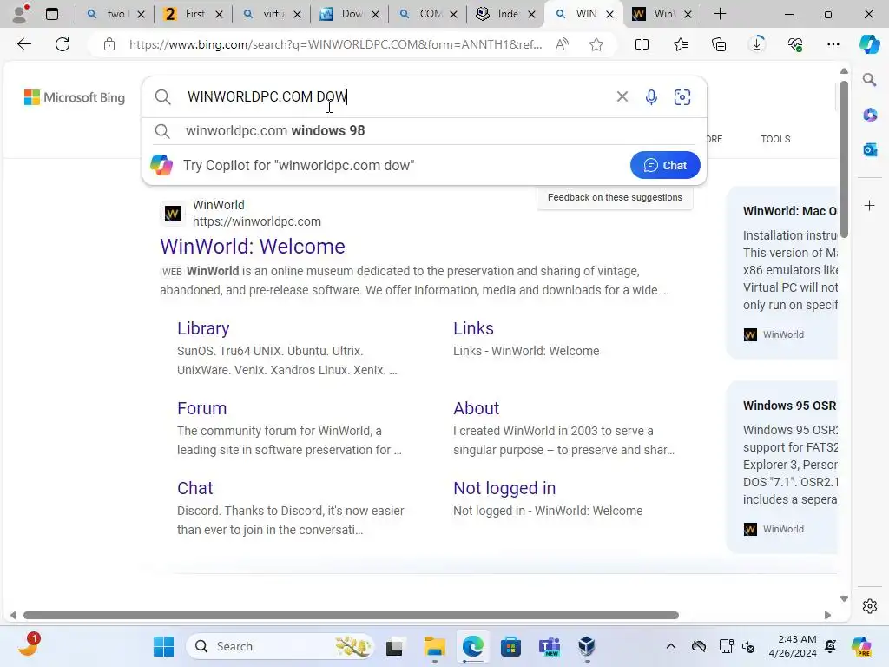Click Microsoft Bing logo
This screenshot has width=889, height=667.
pyautogui.click(x=75, y=97)
